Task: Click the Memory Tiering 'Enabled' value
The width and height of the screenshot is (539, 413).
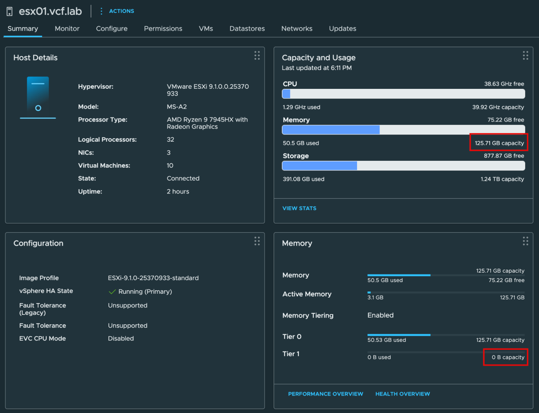Action: pyautogui.click(x=380, y=315)
